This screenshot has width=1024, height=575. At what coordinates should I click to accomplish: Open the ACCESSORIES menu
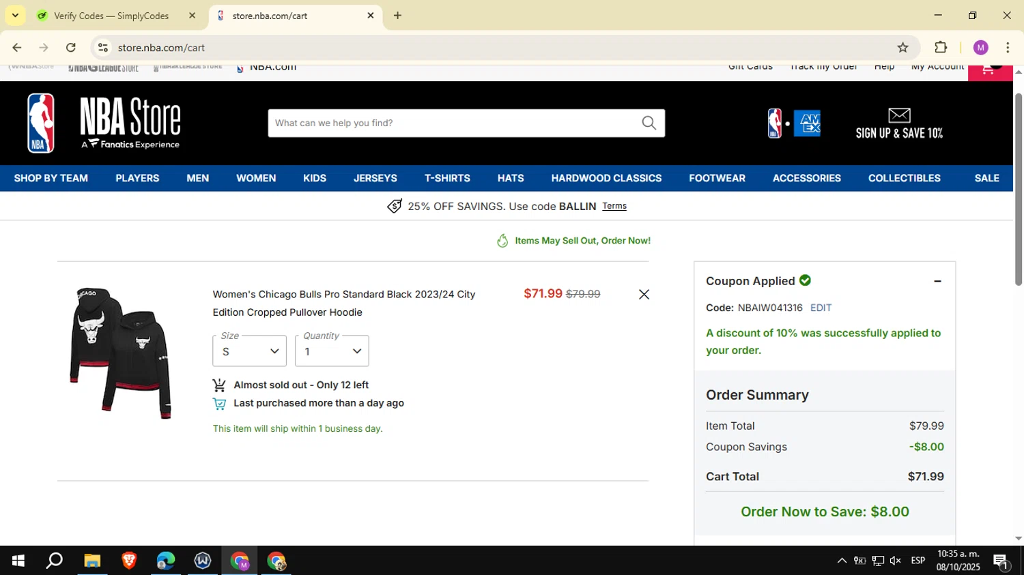806,178
